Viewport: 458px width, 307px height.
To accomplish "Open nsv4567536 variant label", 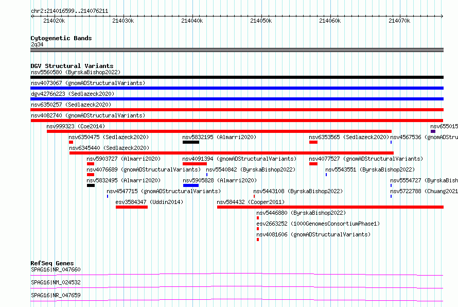I will 424,137.
